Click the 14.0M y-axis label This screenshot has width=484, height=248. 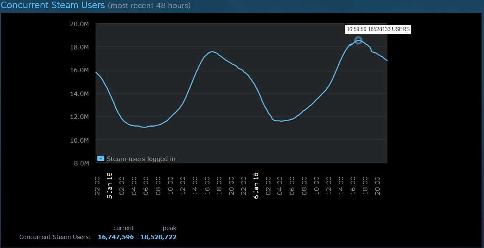[x=79, y=93]
